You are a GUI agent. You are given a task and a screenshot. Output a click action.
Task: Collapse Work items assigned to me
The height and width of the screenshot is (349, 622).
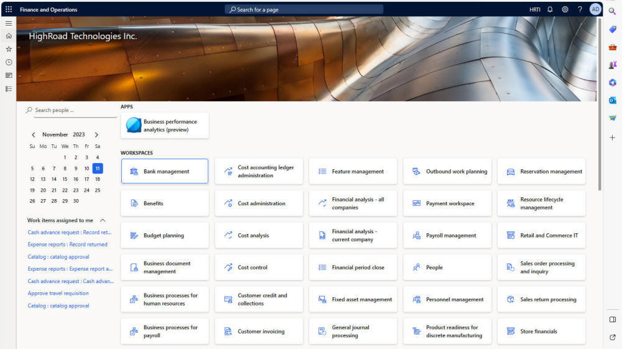pos(103,220)
